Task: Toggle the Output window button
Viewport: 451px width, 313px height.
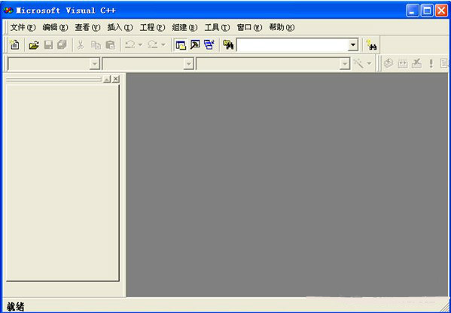Action: (x=195, y=45)
